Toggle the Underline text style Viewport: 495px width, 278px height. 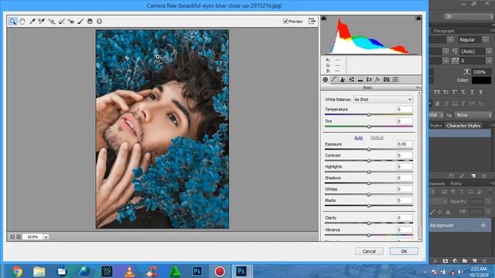pos(472,92)
